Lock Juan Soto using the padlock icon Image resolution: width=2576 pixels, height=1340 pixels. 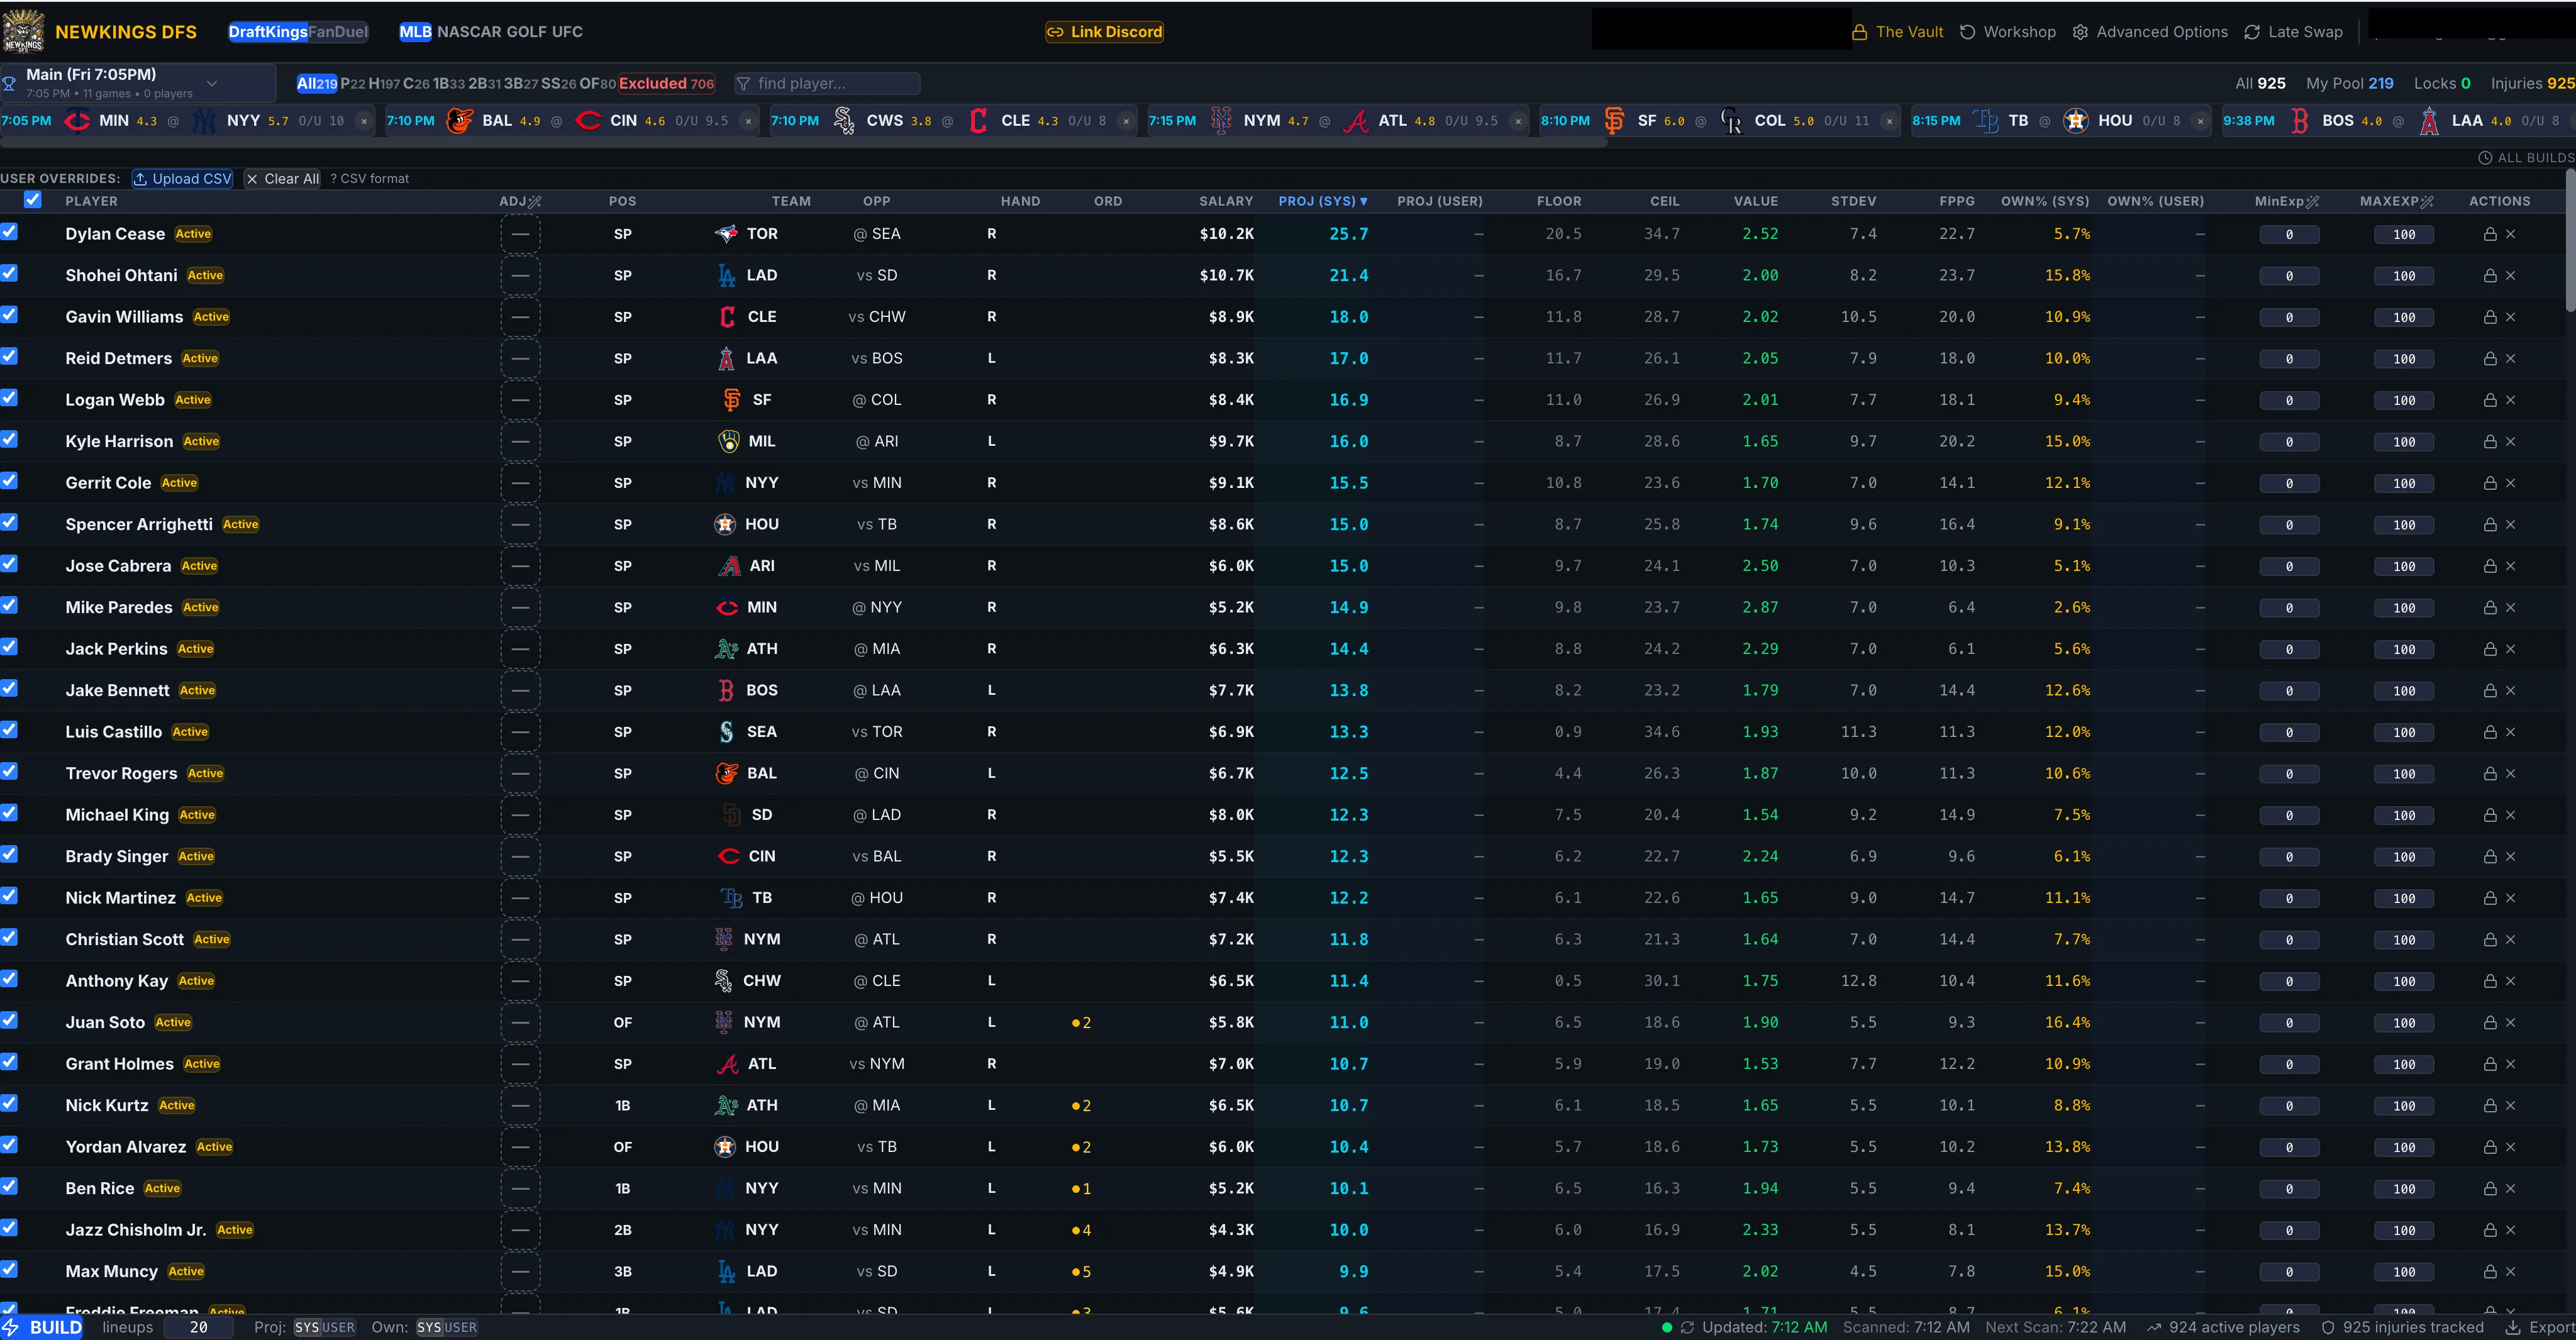pos(2490,1023)
